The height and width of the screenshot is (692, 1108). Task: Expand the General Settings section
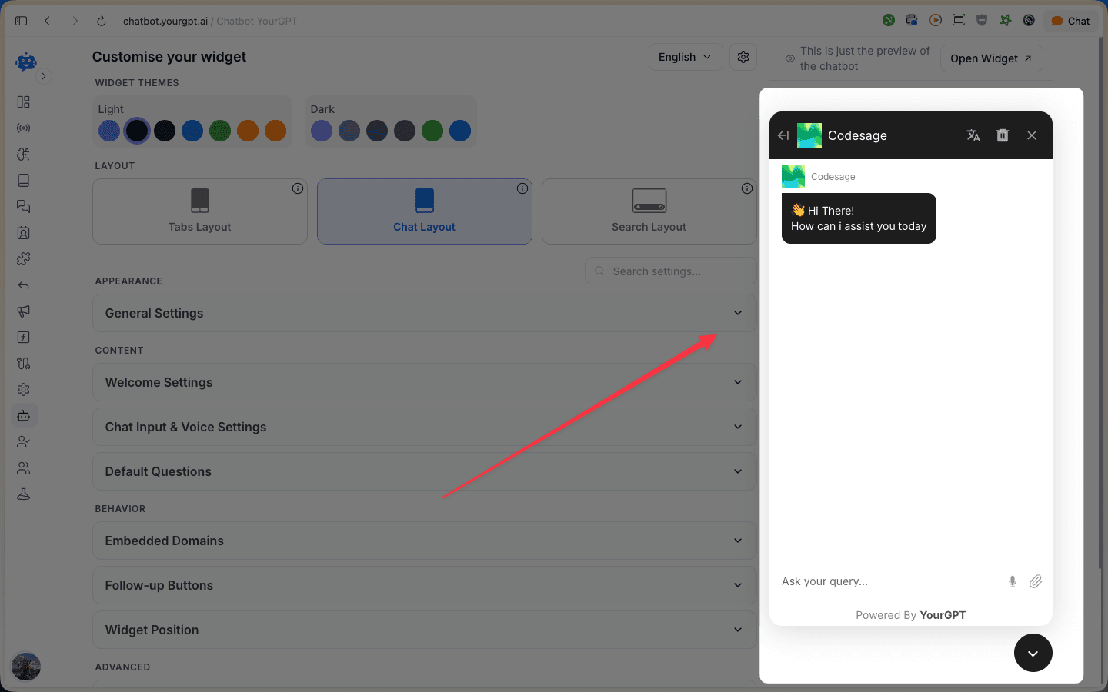tap(424, 313)
